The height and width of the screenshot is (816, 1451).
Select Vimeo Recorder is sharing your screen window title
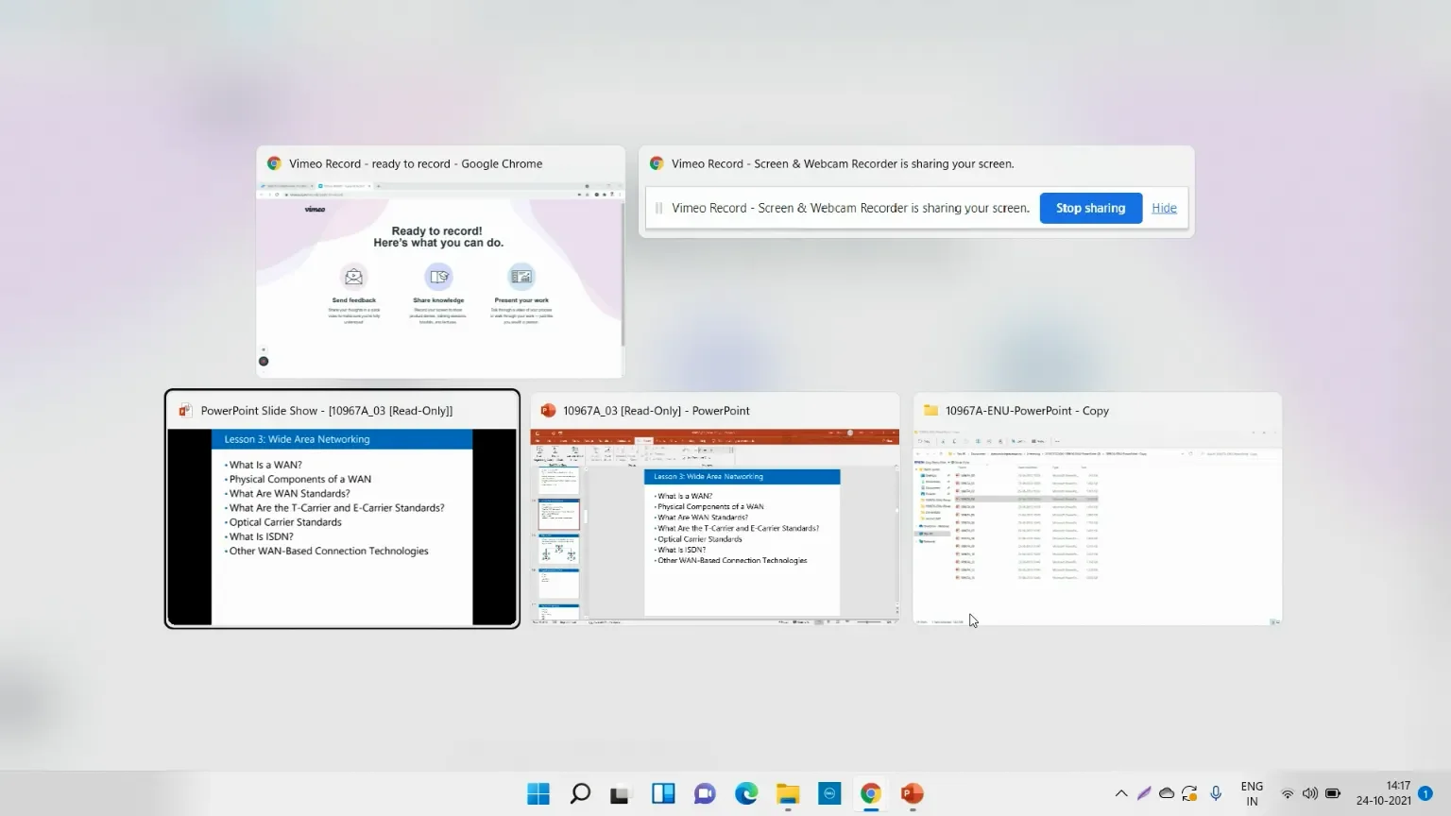[843, 163]
